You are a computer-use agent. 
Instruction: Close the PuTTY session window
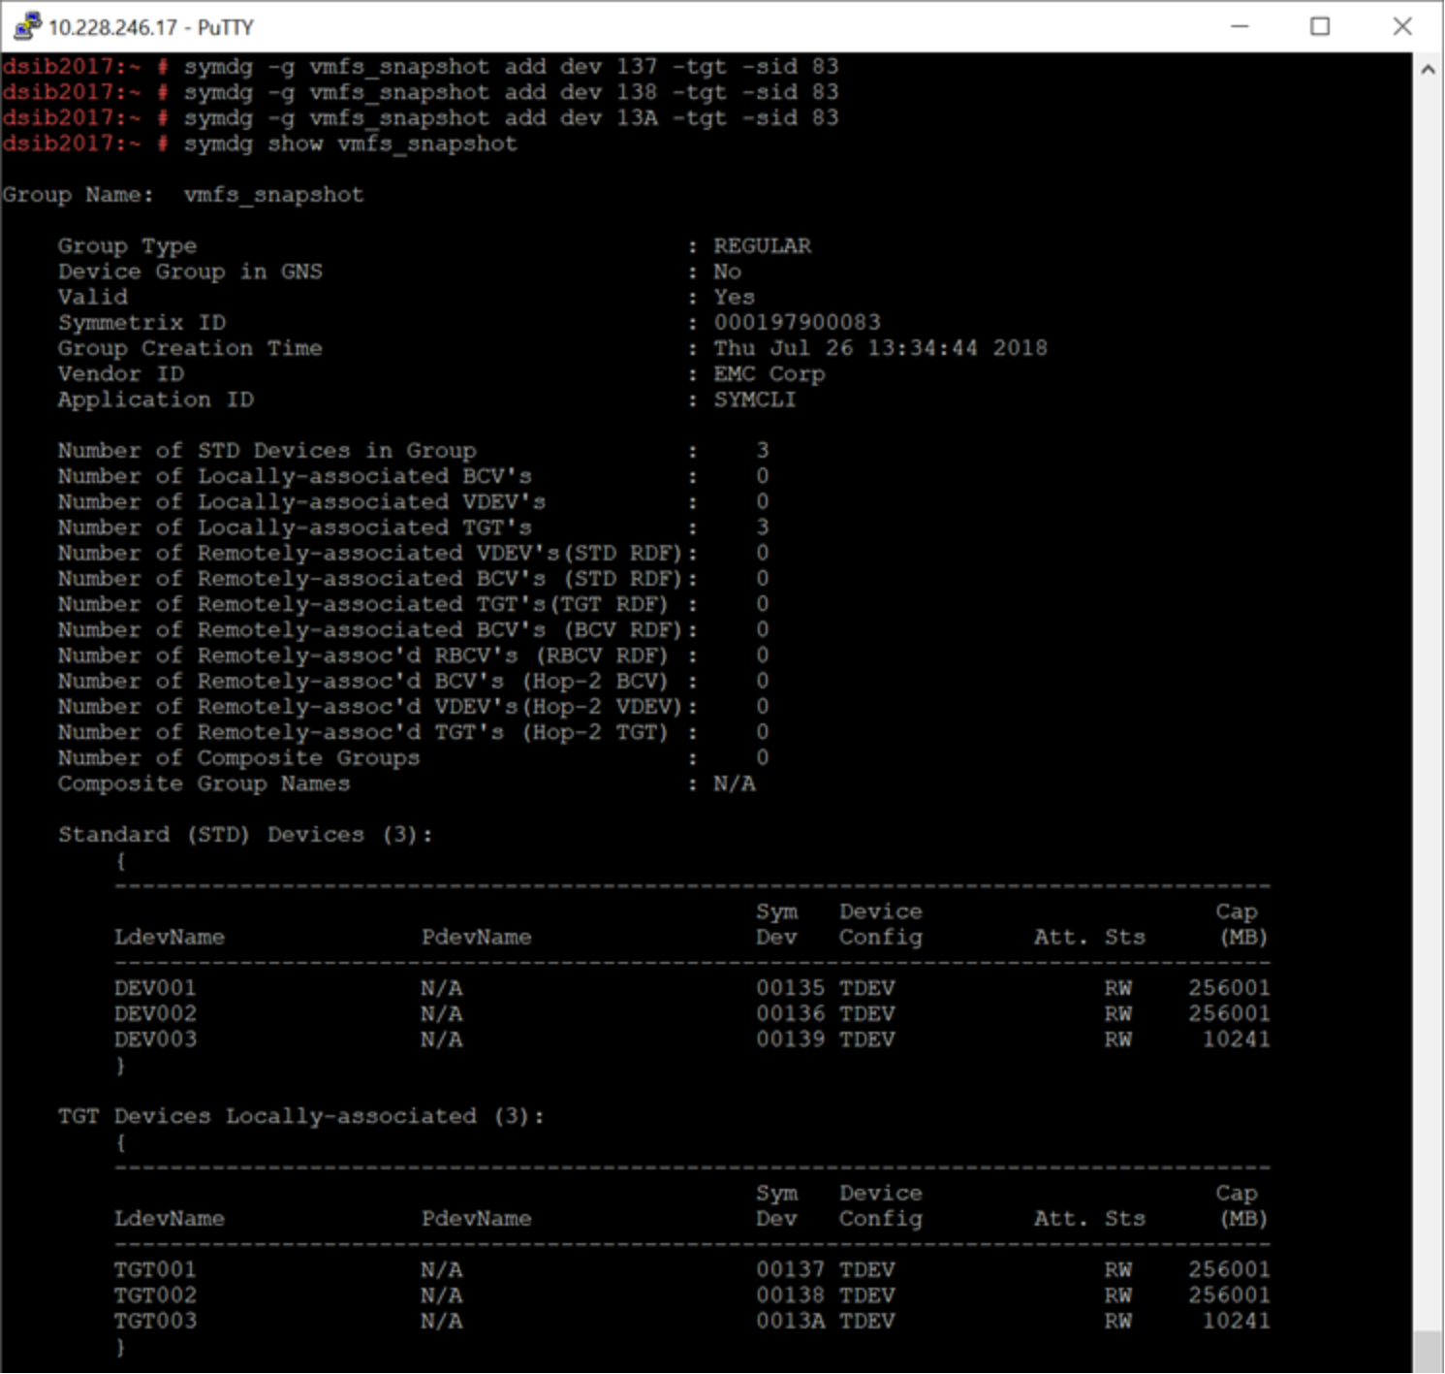pos(1401,26)
